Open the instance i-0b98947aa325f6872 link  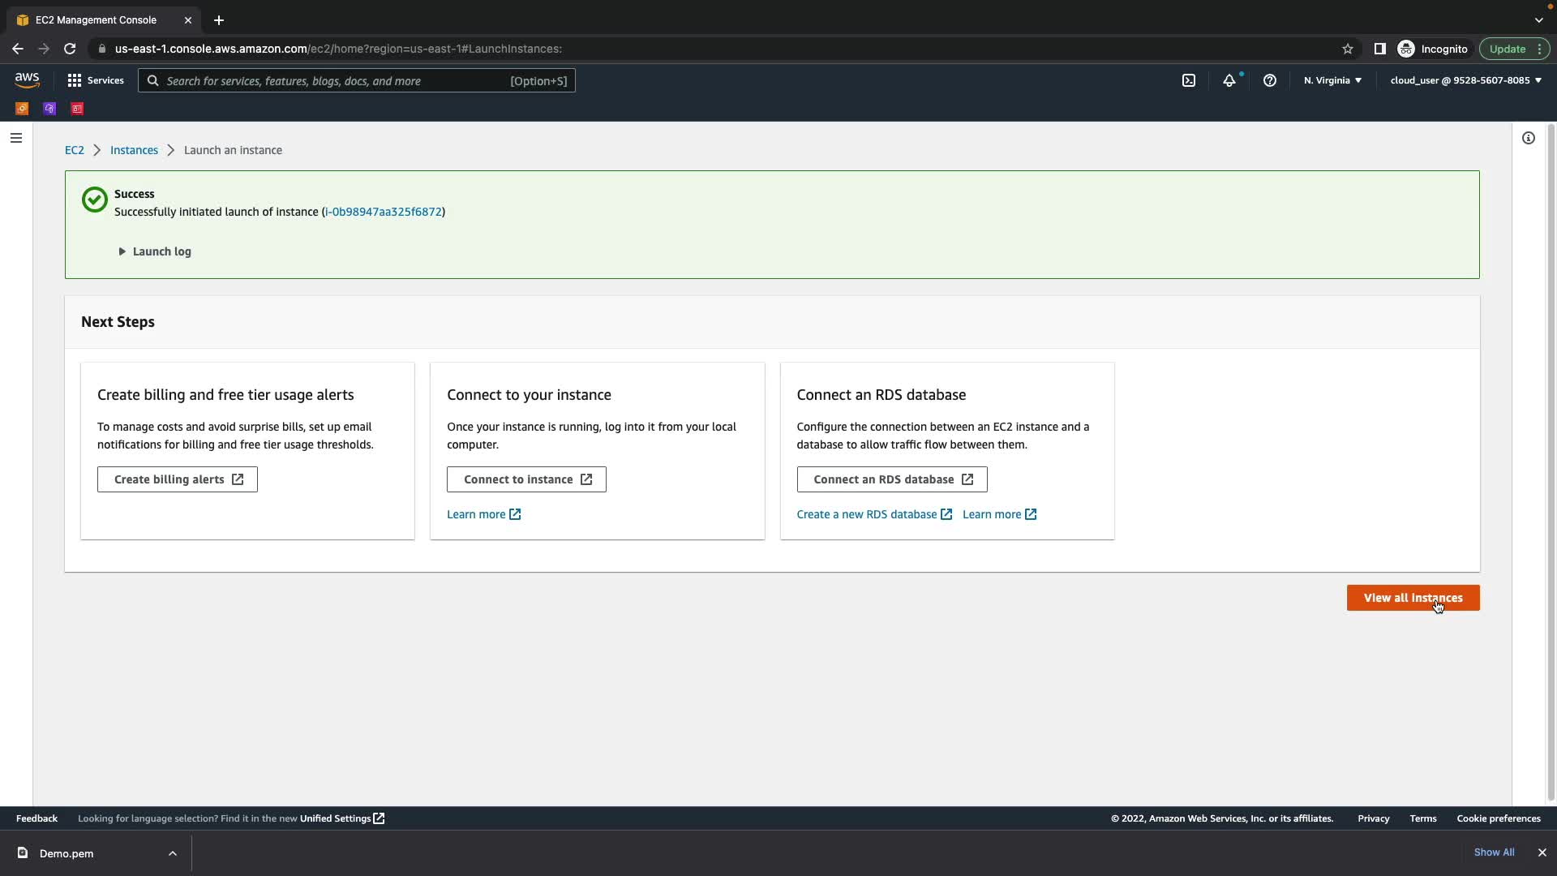pos(383,212)
